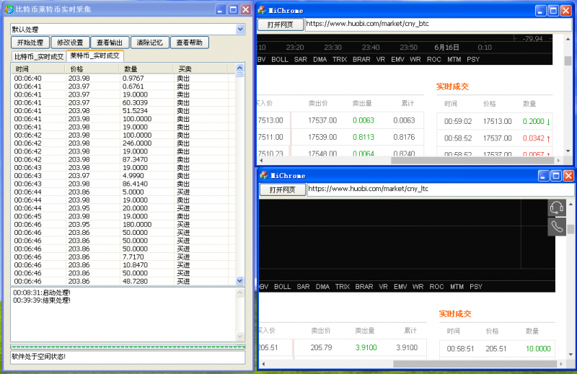577x374 pixels.
Task: Select SAR indicator in BTC chart
Action: click(300, 59)
